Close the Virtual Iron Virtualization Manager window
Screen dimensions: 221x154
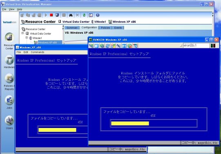[211, 4]
